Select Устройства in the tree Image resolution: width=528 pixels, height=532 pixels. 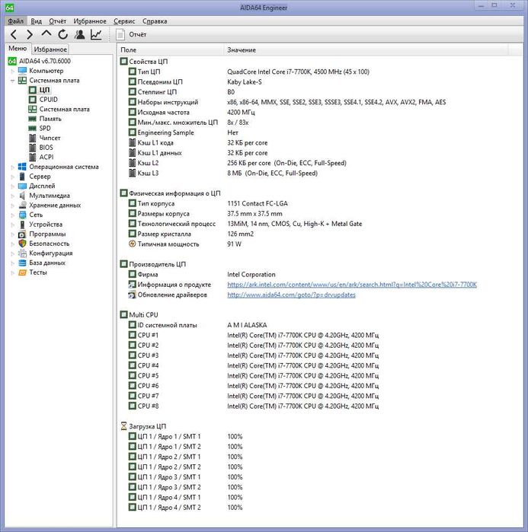40,225
